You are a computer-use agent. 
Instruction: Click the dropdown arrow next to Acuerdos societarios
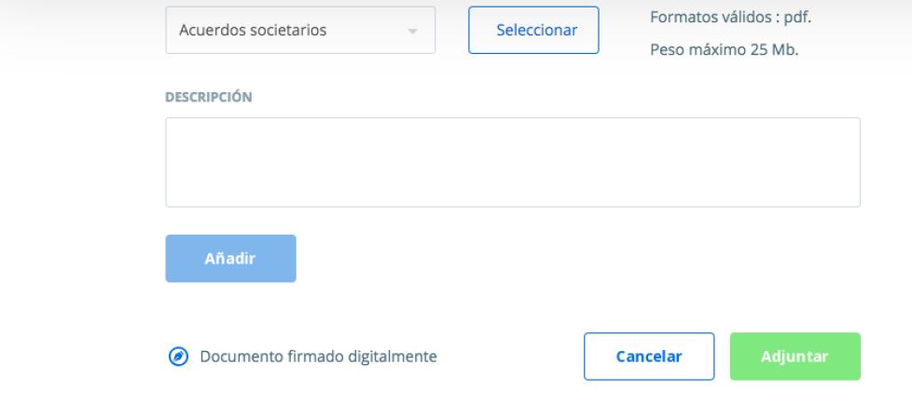pyautogui.click(x=412, y=32)
